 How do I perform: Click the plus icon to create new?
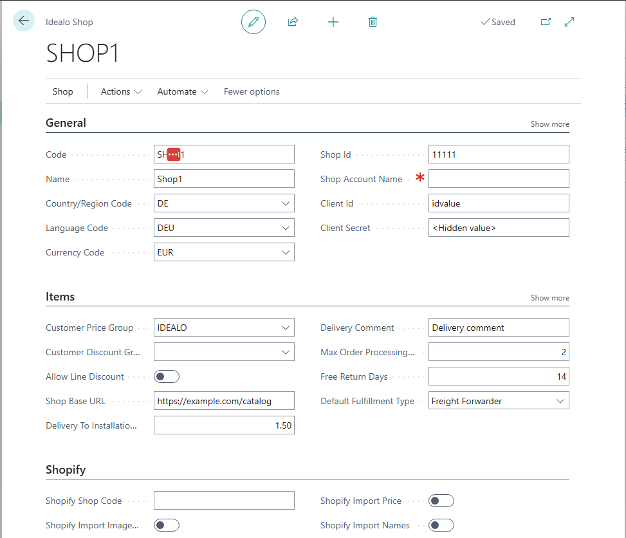(333, 22)
